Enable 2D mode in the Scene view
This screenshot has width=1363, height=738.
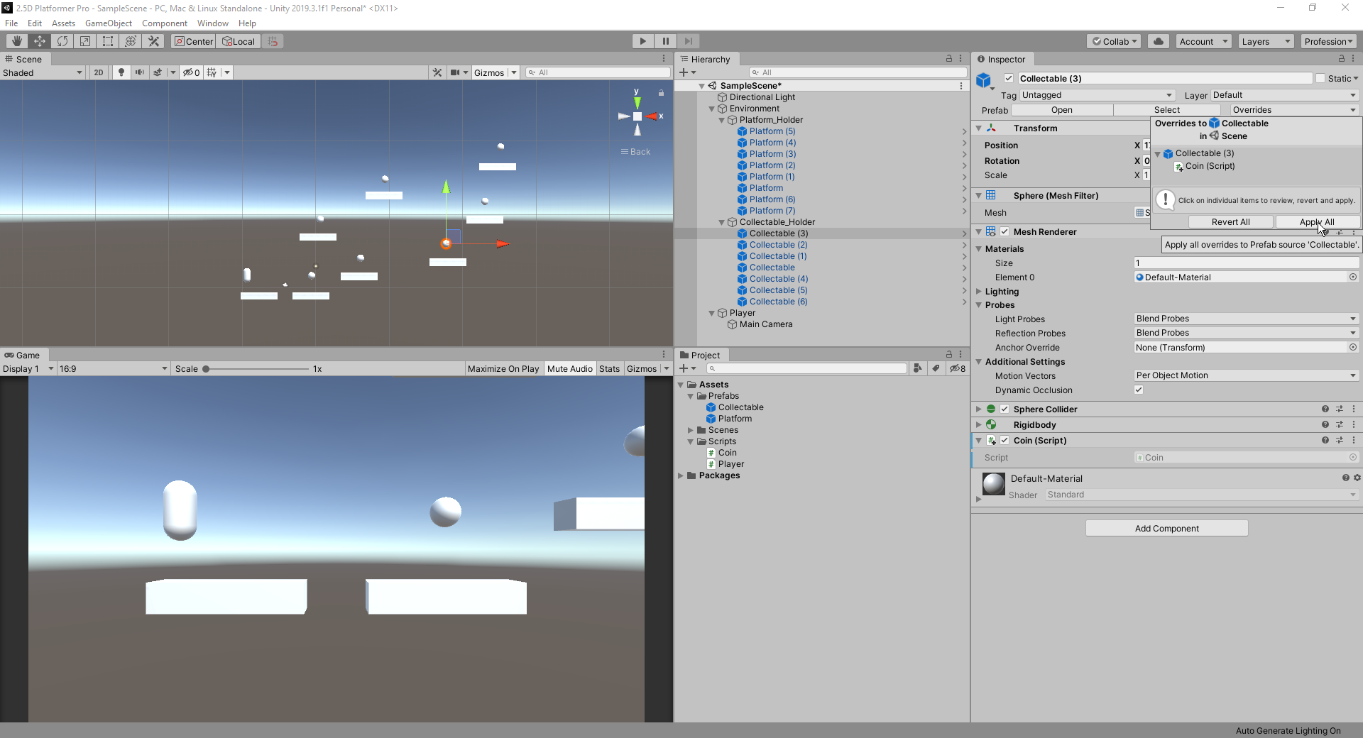pyautogui.click(x=98, y=72)
